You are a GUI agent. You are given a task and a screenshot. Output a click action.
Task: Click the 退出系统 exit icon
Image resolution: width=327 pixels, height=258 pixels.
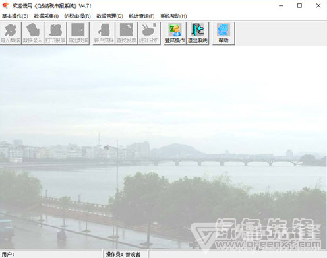tap(197, 34)
